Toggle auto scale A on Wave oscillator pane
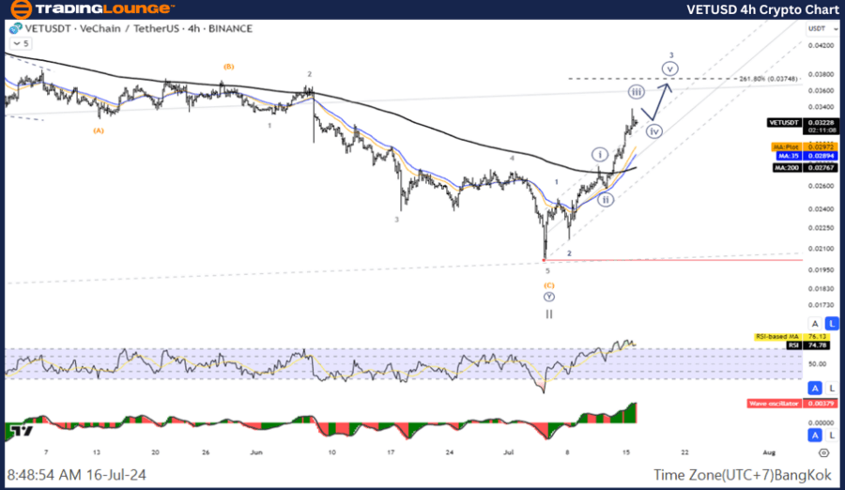Image resolution: width=845 pixels, height=490 pixels. 815,435
